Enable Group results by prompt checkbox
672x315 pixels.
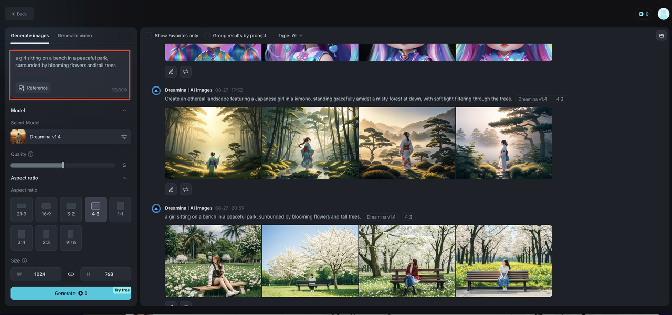207,36
